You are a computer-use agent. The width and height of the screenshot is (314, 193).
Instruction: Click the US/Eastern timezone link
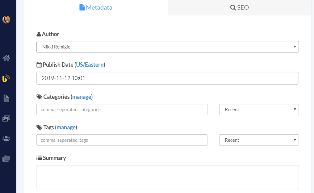coord(90,65)
